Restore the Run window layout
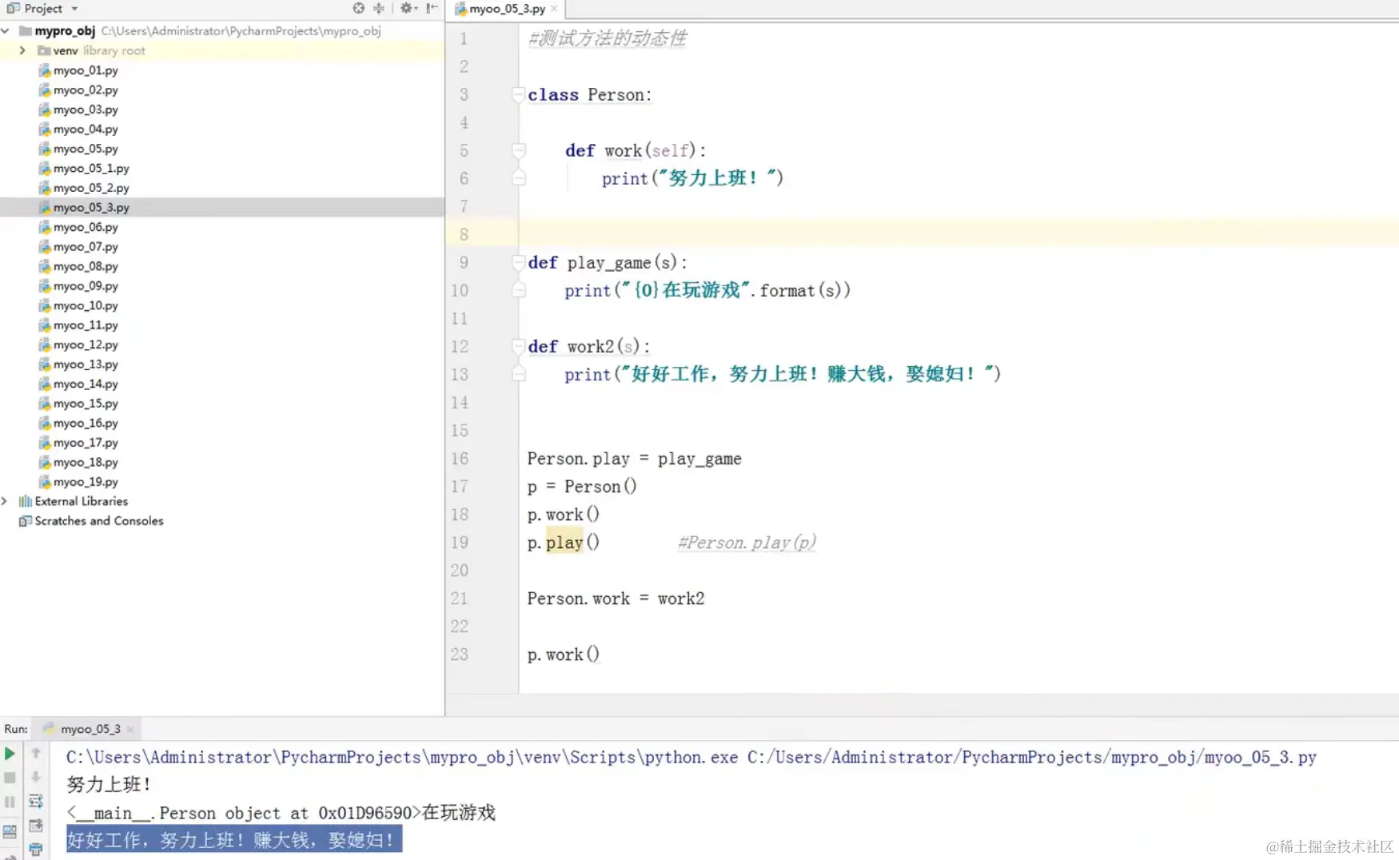Image resolution: width=1399 pixels, height=860 pixels. pyautogui.click(x=10, y=831)
